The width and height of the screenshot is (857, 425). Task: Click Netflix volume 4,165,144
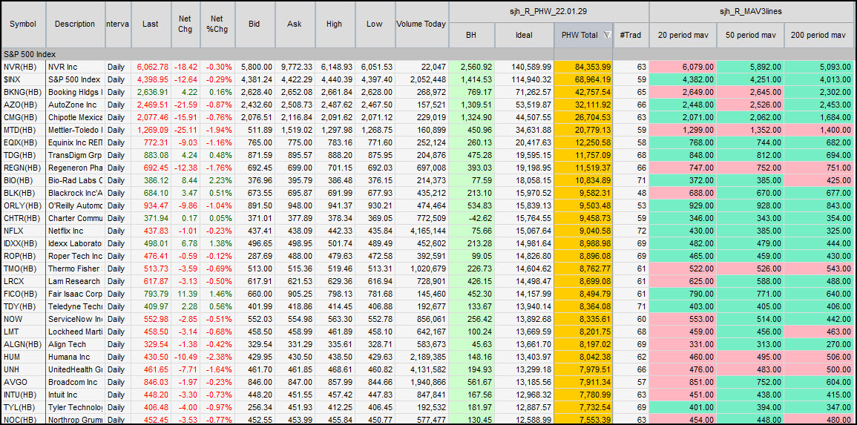pyautogui.click(x=422, y=230)
